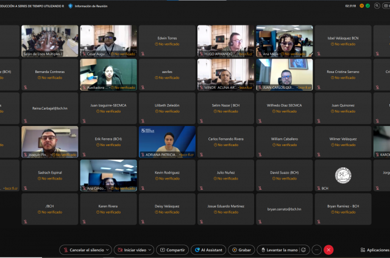
Task: Select JUAN CARLOS QUI... video tile
Action: pyautogui.click(x=285, y=74)
